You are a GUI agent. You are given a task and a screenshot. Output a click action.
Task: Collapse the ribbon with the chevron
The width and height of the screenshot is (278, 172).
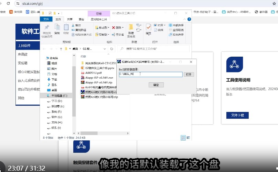coord(184,19)
